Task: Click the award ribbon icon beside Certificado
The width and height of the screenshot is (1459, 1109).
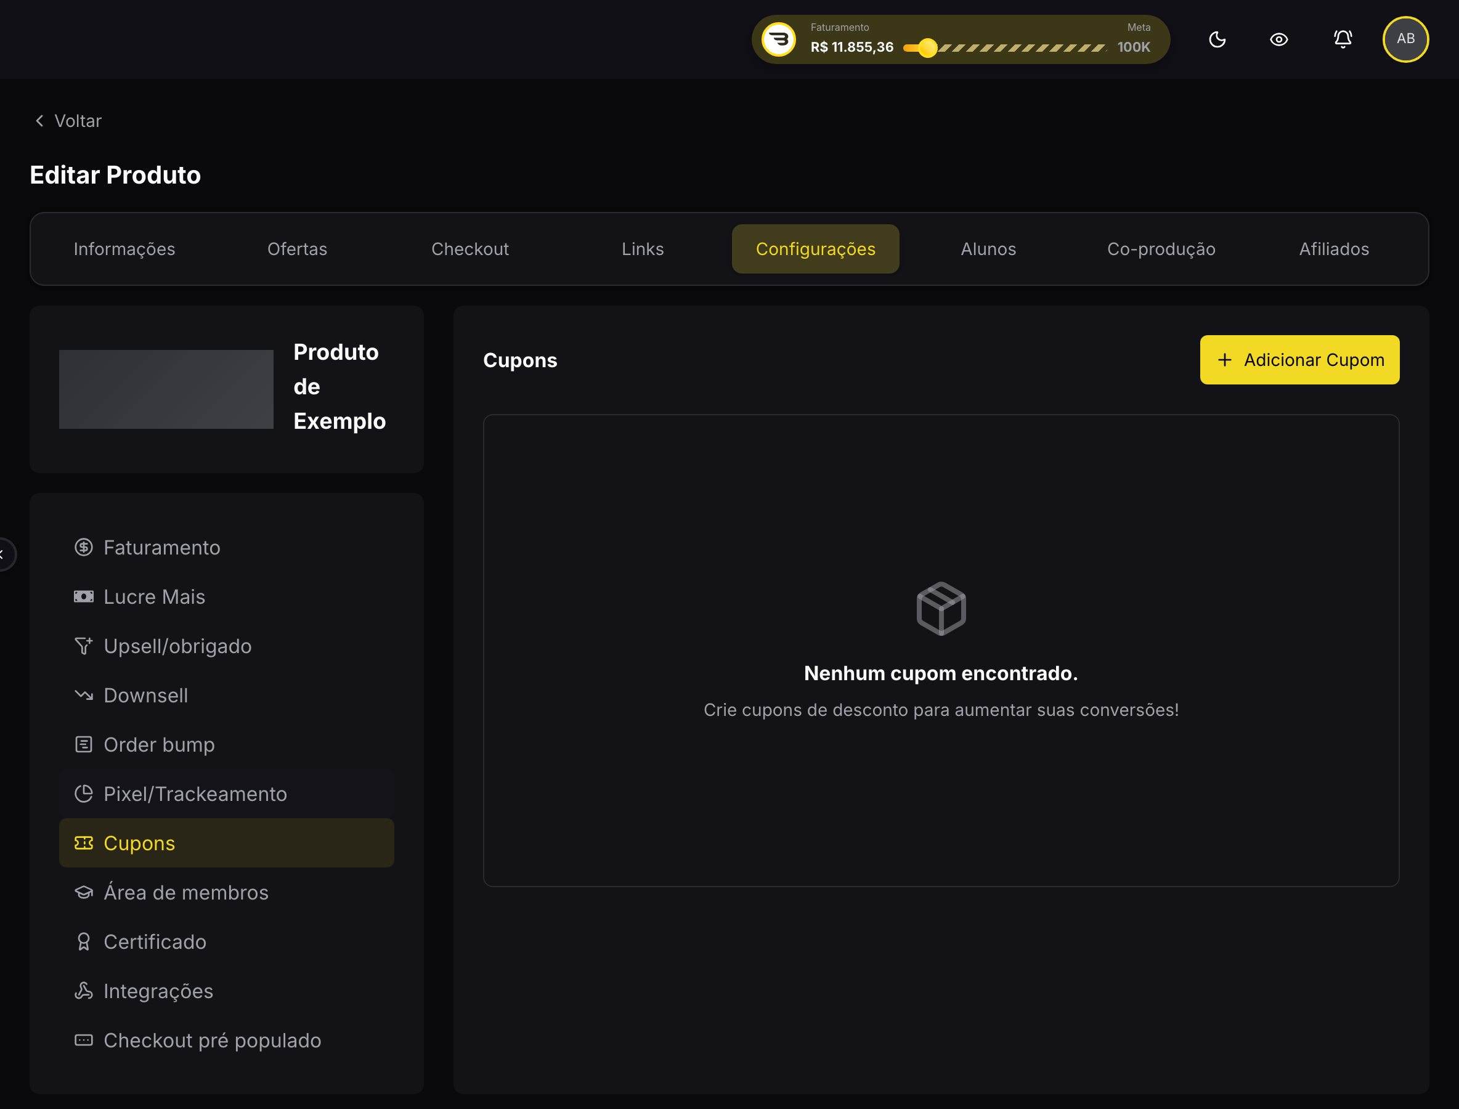Action: click(x=84, y=941)
